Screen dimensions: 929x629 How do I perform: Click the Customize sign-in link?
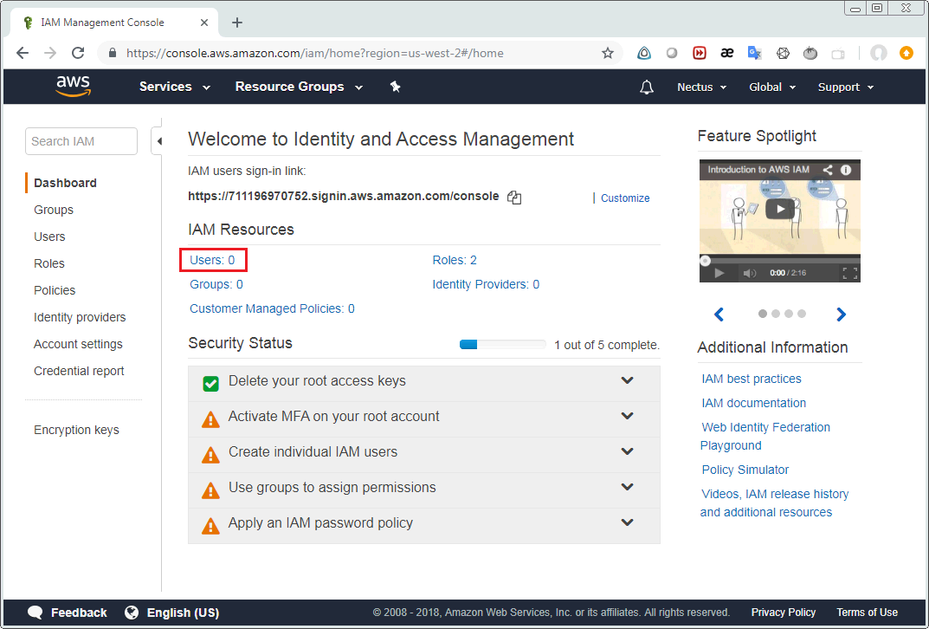coord(625,198)
